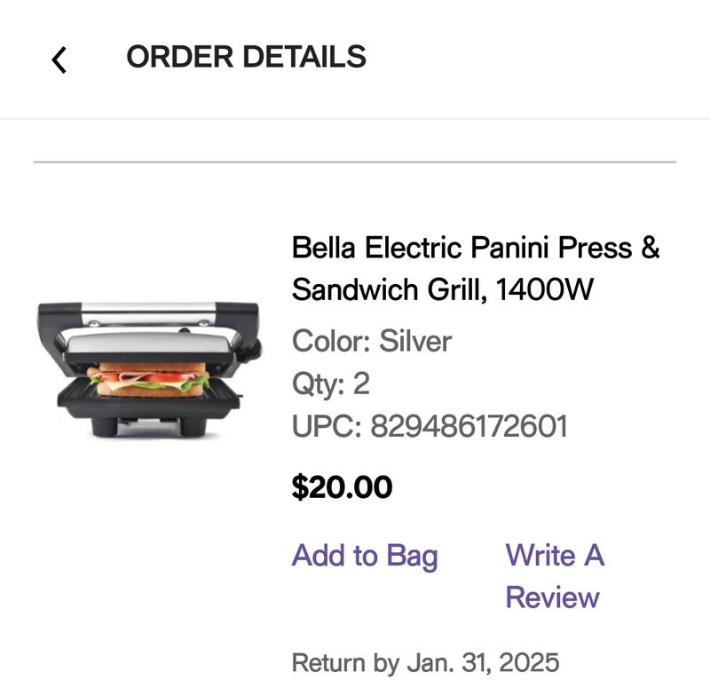Click the word Silver in the color row
This screenshot has width=710, height=680.
pyautogui.click(x=415, y=341)
